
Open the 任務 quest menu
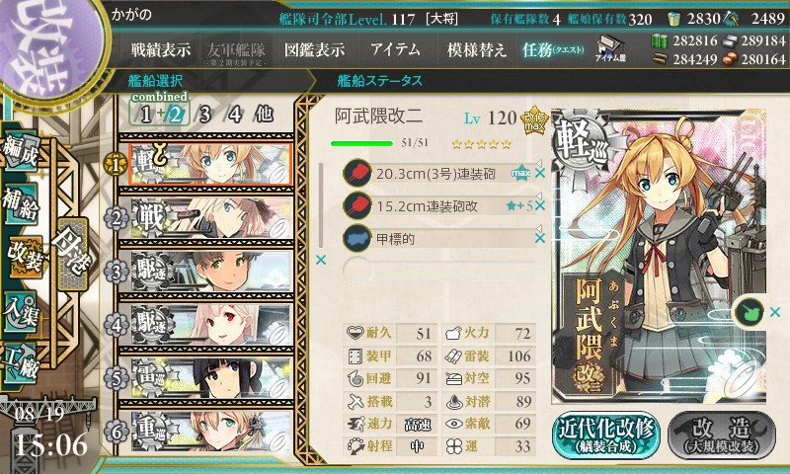point(553,49)
